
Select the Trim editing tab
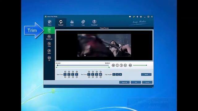point(49,30)
